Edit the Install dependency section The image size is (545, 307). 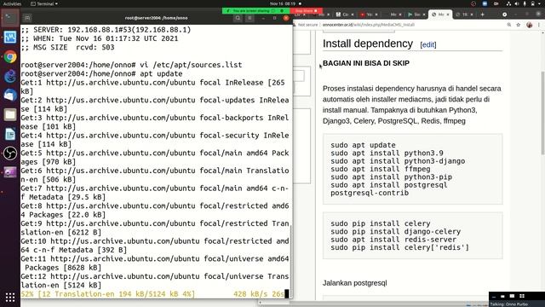(x=428, y=45)
